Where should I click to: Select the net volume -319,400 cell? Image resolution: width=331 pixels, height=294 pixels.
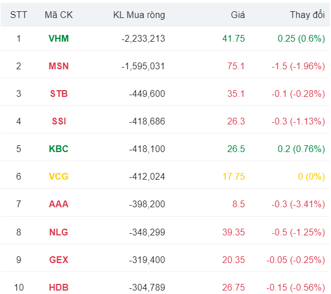tap(147, 260)
